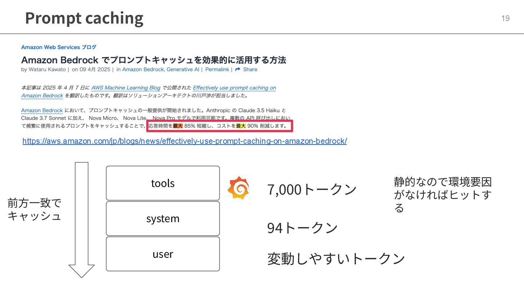Select the system box in the diagram
Screen dimensions: 524x294
[x=163, y=219]
